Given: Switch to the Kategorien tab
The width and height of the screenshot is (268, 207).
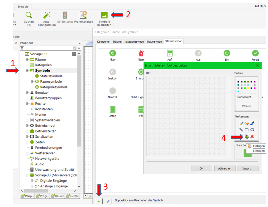Looking at the screenshot, I should pyautogui.click(x=104, y=41).
